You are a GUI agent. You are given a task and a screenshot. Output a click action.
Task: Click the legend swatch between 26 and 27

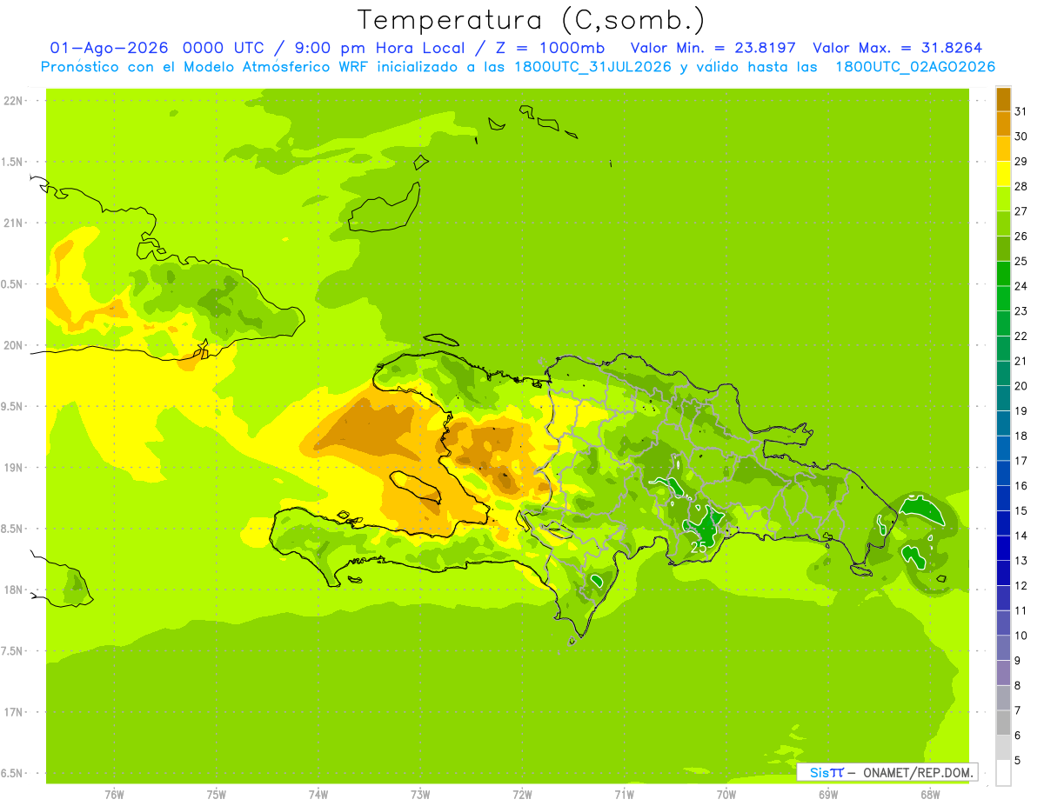1003,223
